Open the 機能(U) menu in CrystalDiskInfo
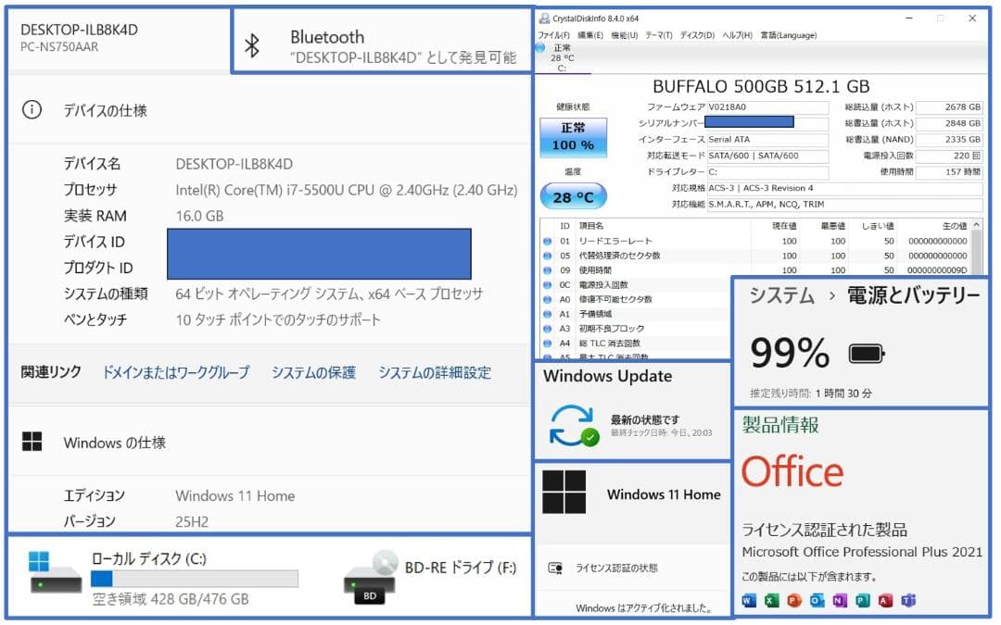This screenshot has height=625, width=1001. pos(625,36)
